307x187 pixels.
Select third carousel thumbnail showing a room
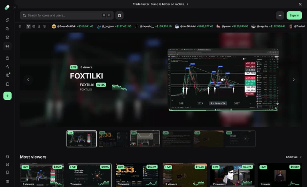(x=145, y=139)
